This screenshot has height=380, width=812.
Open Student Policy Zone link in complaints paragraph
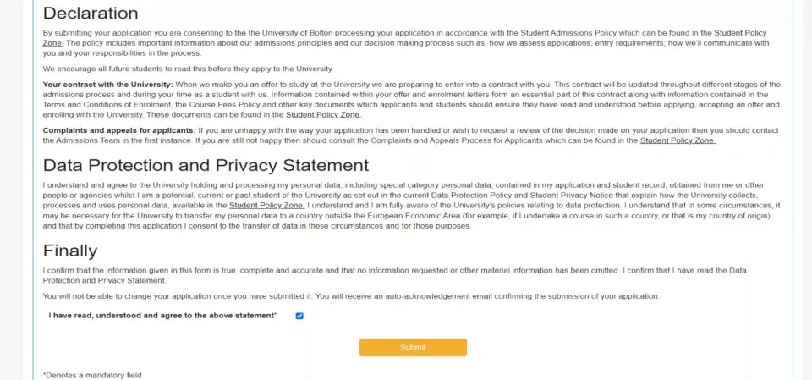click(x=678, y=140)
